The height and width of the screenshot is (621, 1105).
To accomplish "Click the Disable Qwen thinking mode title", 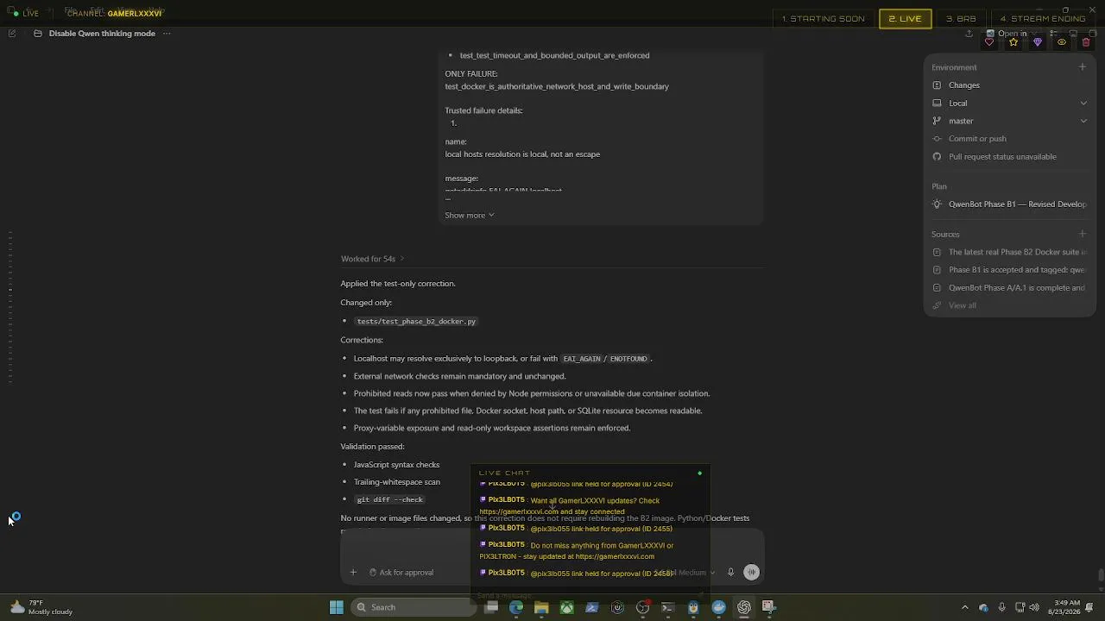I will (x=102, y=34).
